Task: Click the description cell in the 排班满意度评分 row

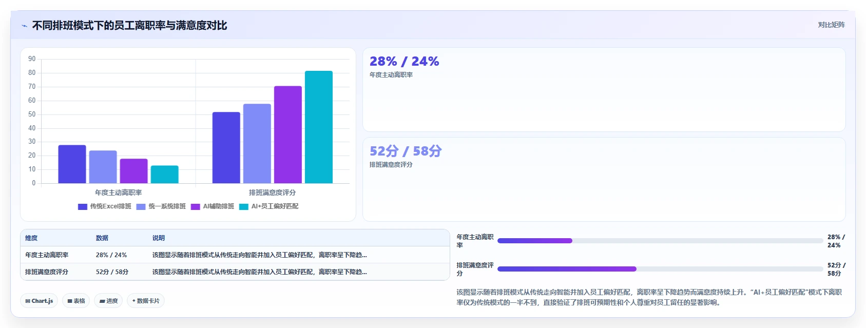Action: (x=260, y=272)
